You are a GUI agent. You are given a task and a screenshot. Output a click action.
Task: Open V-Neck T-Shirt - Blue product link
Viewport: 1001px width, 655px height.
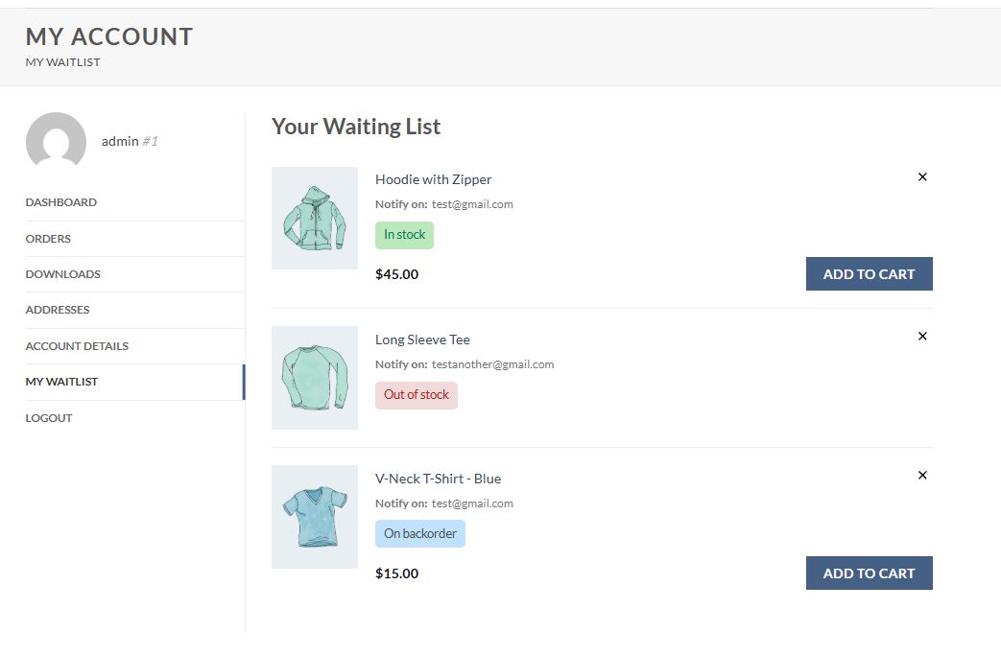[x=438, y=479]
